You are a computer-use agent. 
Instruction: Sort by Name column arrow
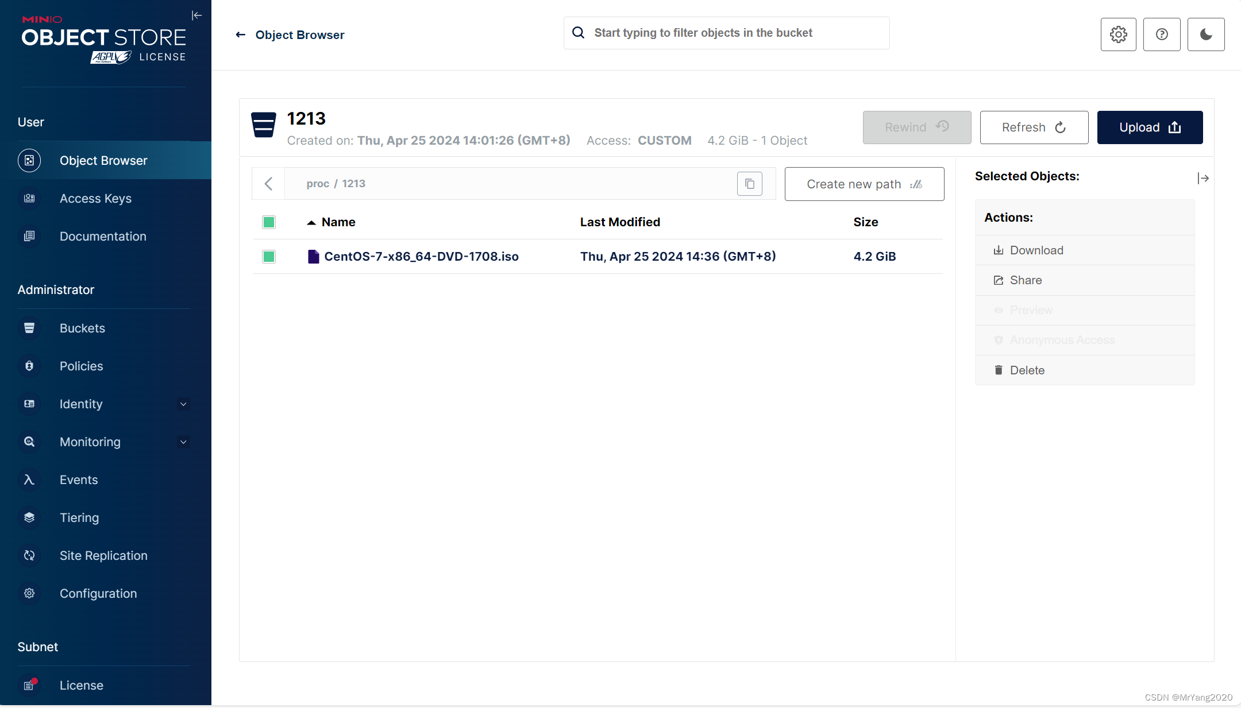click(x=311, y=223)
